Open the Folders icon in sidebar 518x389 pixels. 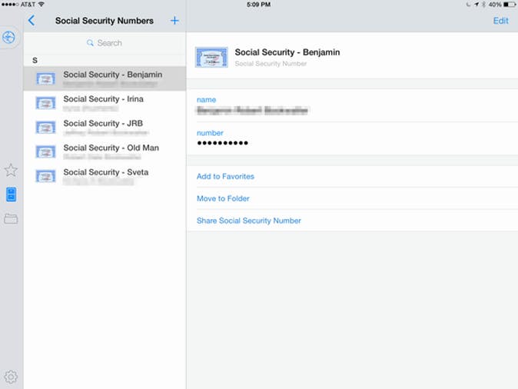click(11, 219)
